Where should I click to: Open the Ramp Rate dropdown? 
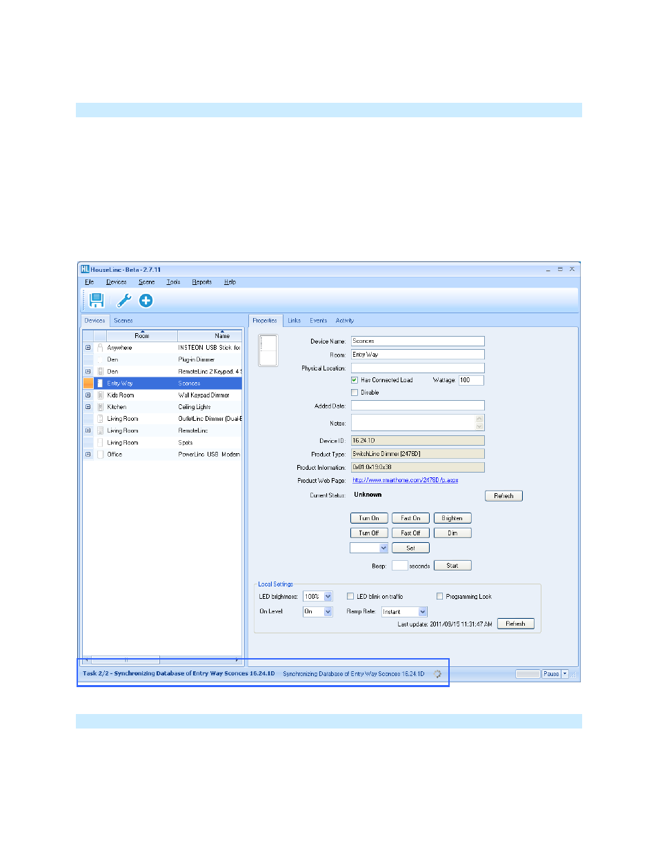point(423,611)
